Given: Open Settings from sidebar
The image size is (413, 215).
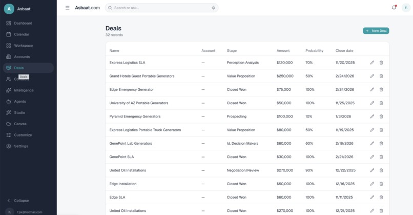Looking at the screenshot, I should click(28, 146).
